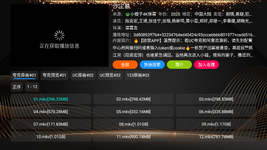Viewport: 267px width, 150px height.
Task: Play episode 12.mkv[761.76MB]
Action: click(x=216, y=137)
